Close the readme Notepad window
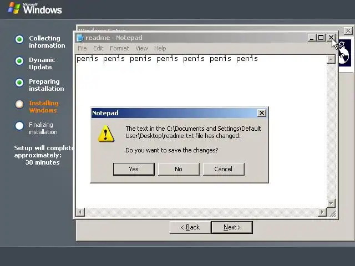Screen dimensions: 355x266 coord(331,38)
